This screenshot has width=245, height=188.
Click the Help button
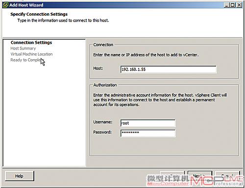(x=20, y=176)
